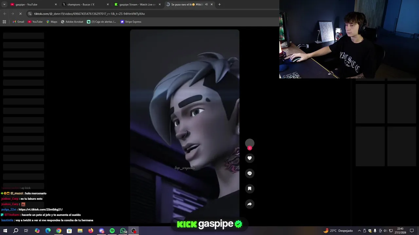
Task: Open the Maps bookmark
Action: 52,22
